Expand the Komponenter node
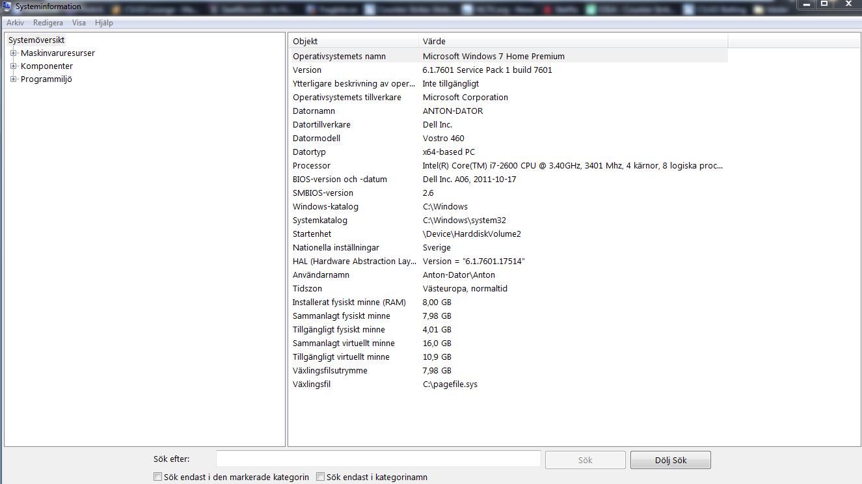 [x=13, y=66]
